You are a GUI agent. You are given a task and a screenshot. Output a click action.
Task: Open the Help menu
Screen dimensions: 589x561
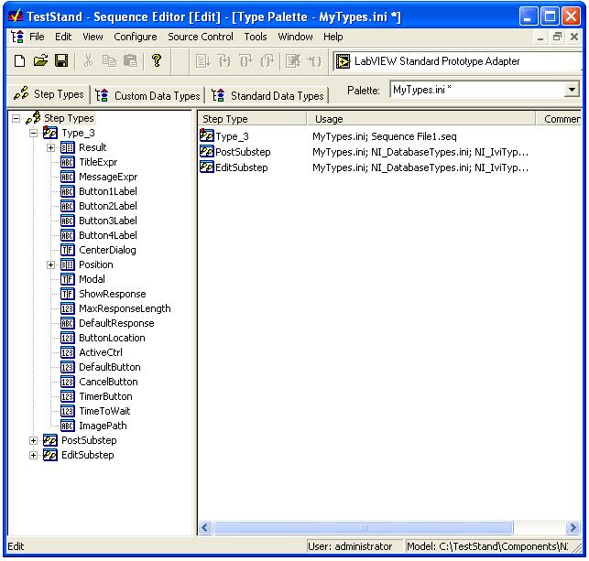pyautogui.click(x=333, y=37)
